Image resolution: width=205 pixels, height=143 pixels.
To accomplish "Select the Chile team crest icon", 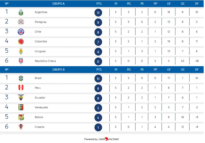I will point(21,32).
